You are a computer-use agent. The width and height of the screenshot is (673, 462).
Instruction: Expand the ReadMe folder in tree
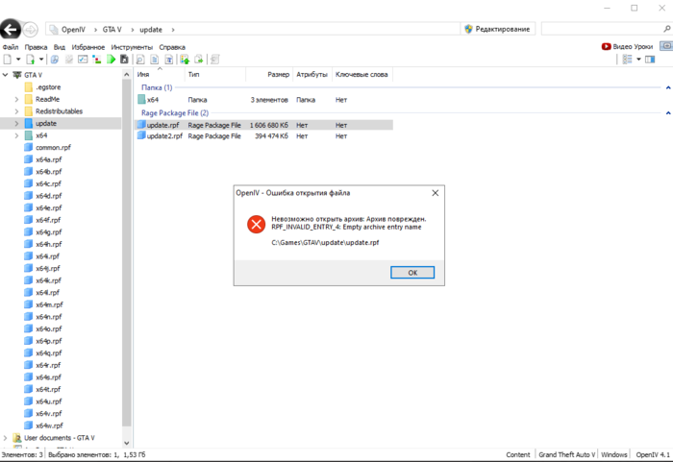(x=16, y=99)
